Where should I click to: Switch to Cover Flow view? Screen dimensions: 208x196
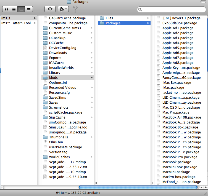point(29,9)
